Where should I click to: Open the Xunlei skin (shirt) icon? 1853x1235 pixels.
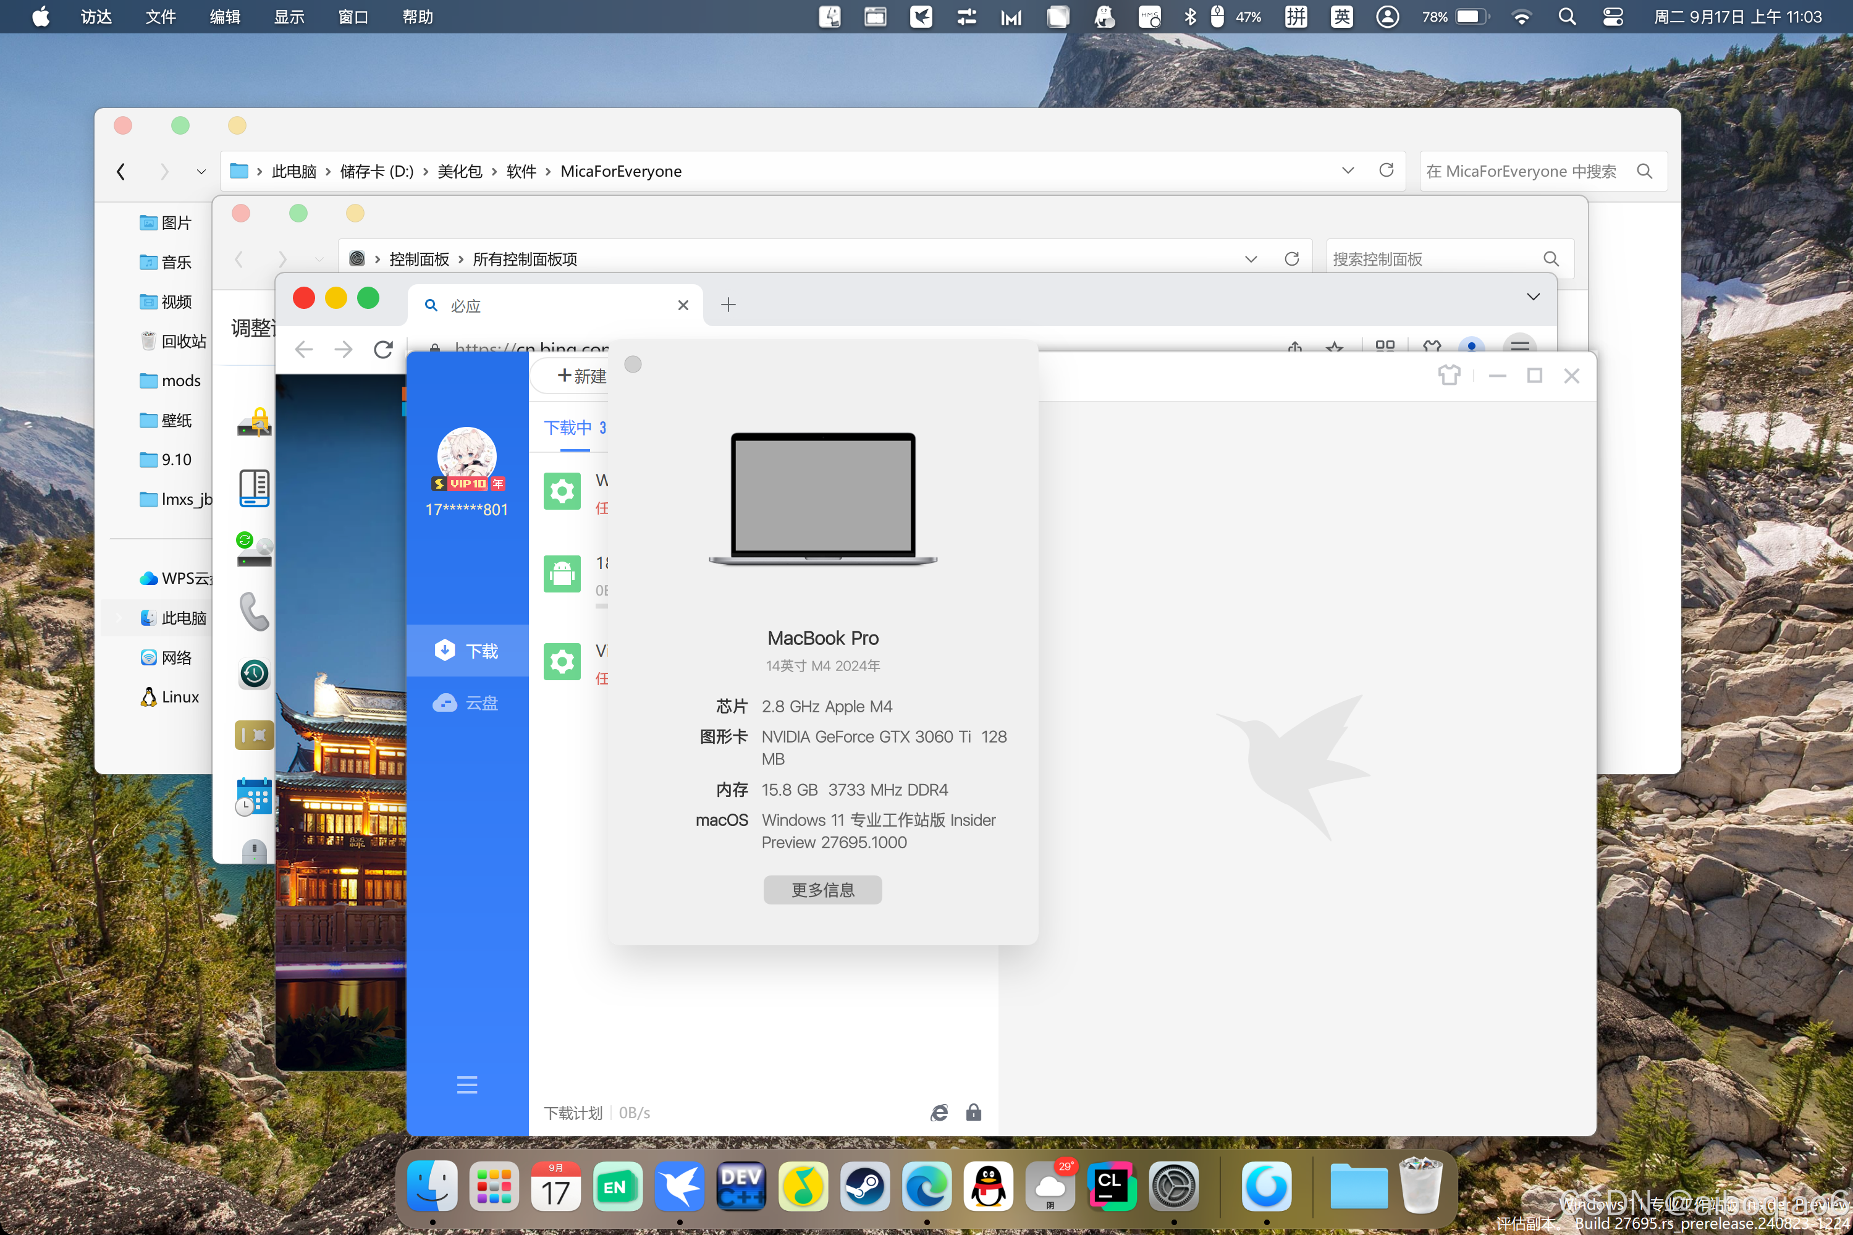click(1449, 375)
